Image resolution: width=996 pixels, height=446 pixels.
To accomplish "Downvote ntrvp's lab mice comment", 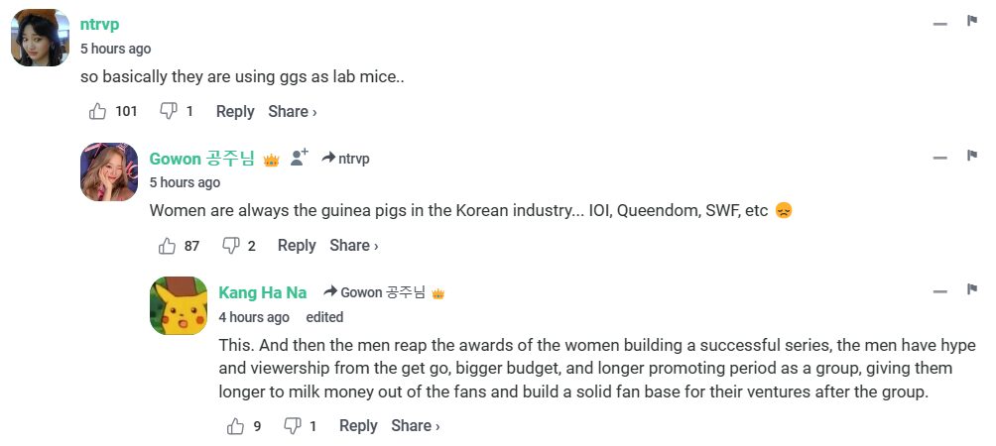I will click(169, 112).
